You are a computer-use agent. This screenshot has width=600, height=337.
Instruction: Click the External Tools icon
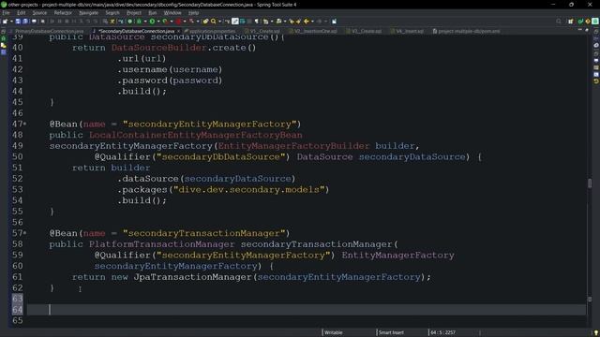191,22
